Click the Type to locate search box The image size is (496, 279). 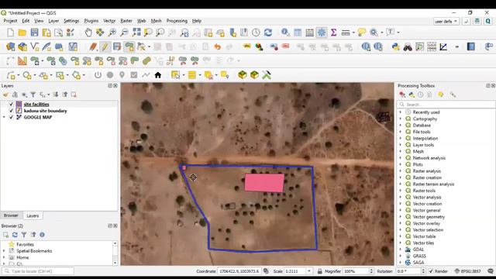coord(38,271)
